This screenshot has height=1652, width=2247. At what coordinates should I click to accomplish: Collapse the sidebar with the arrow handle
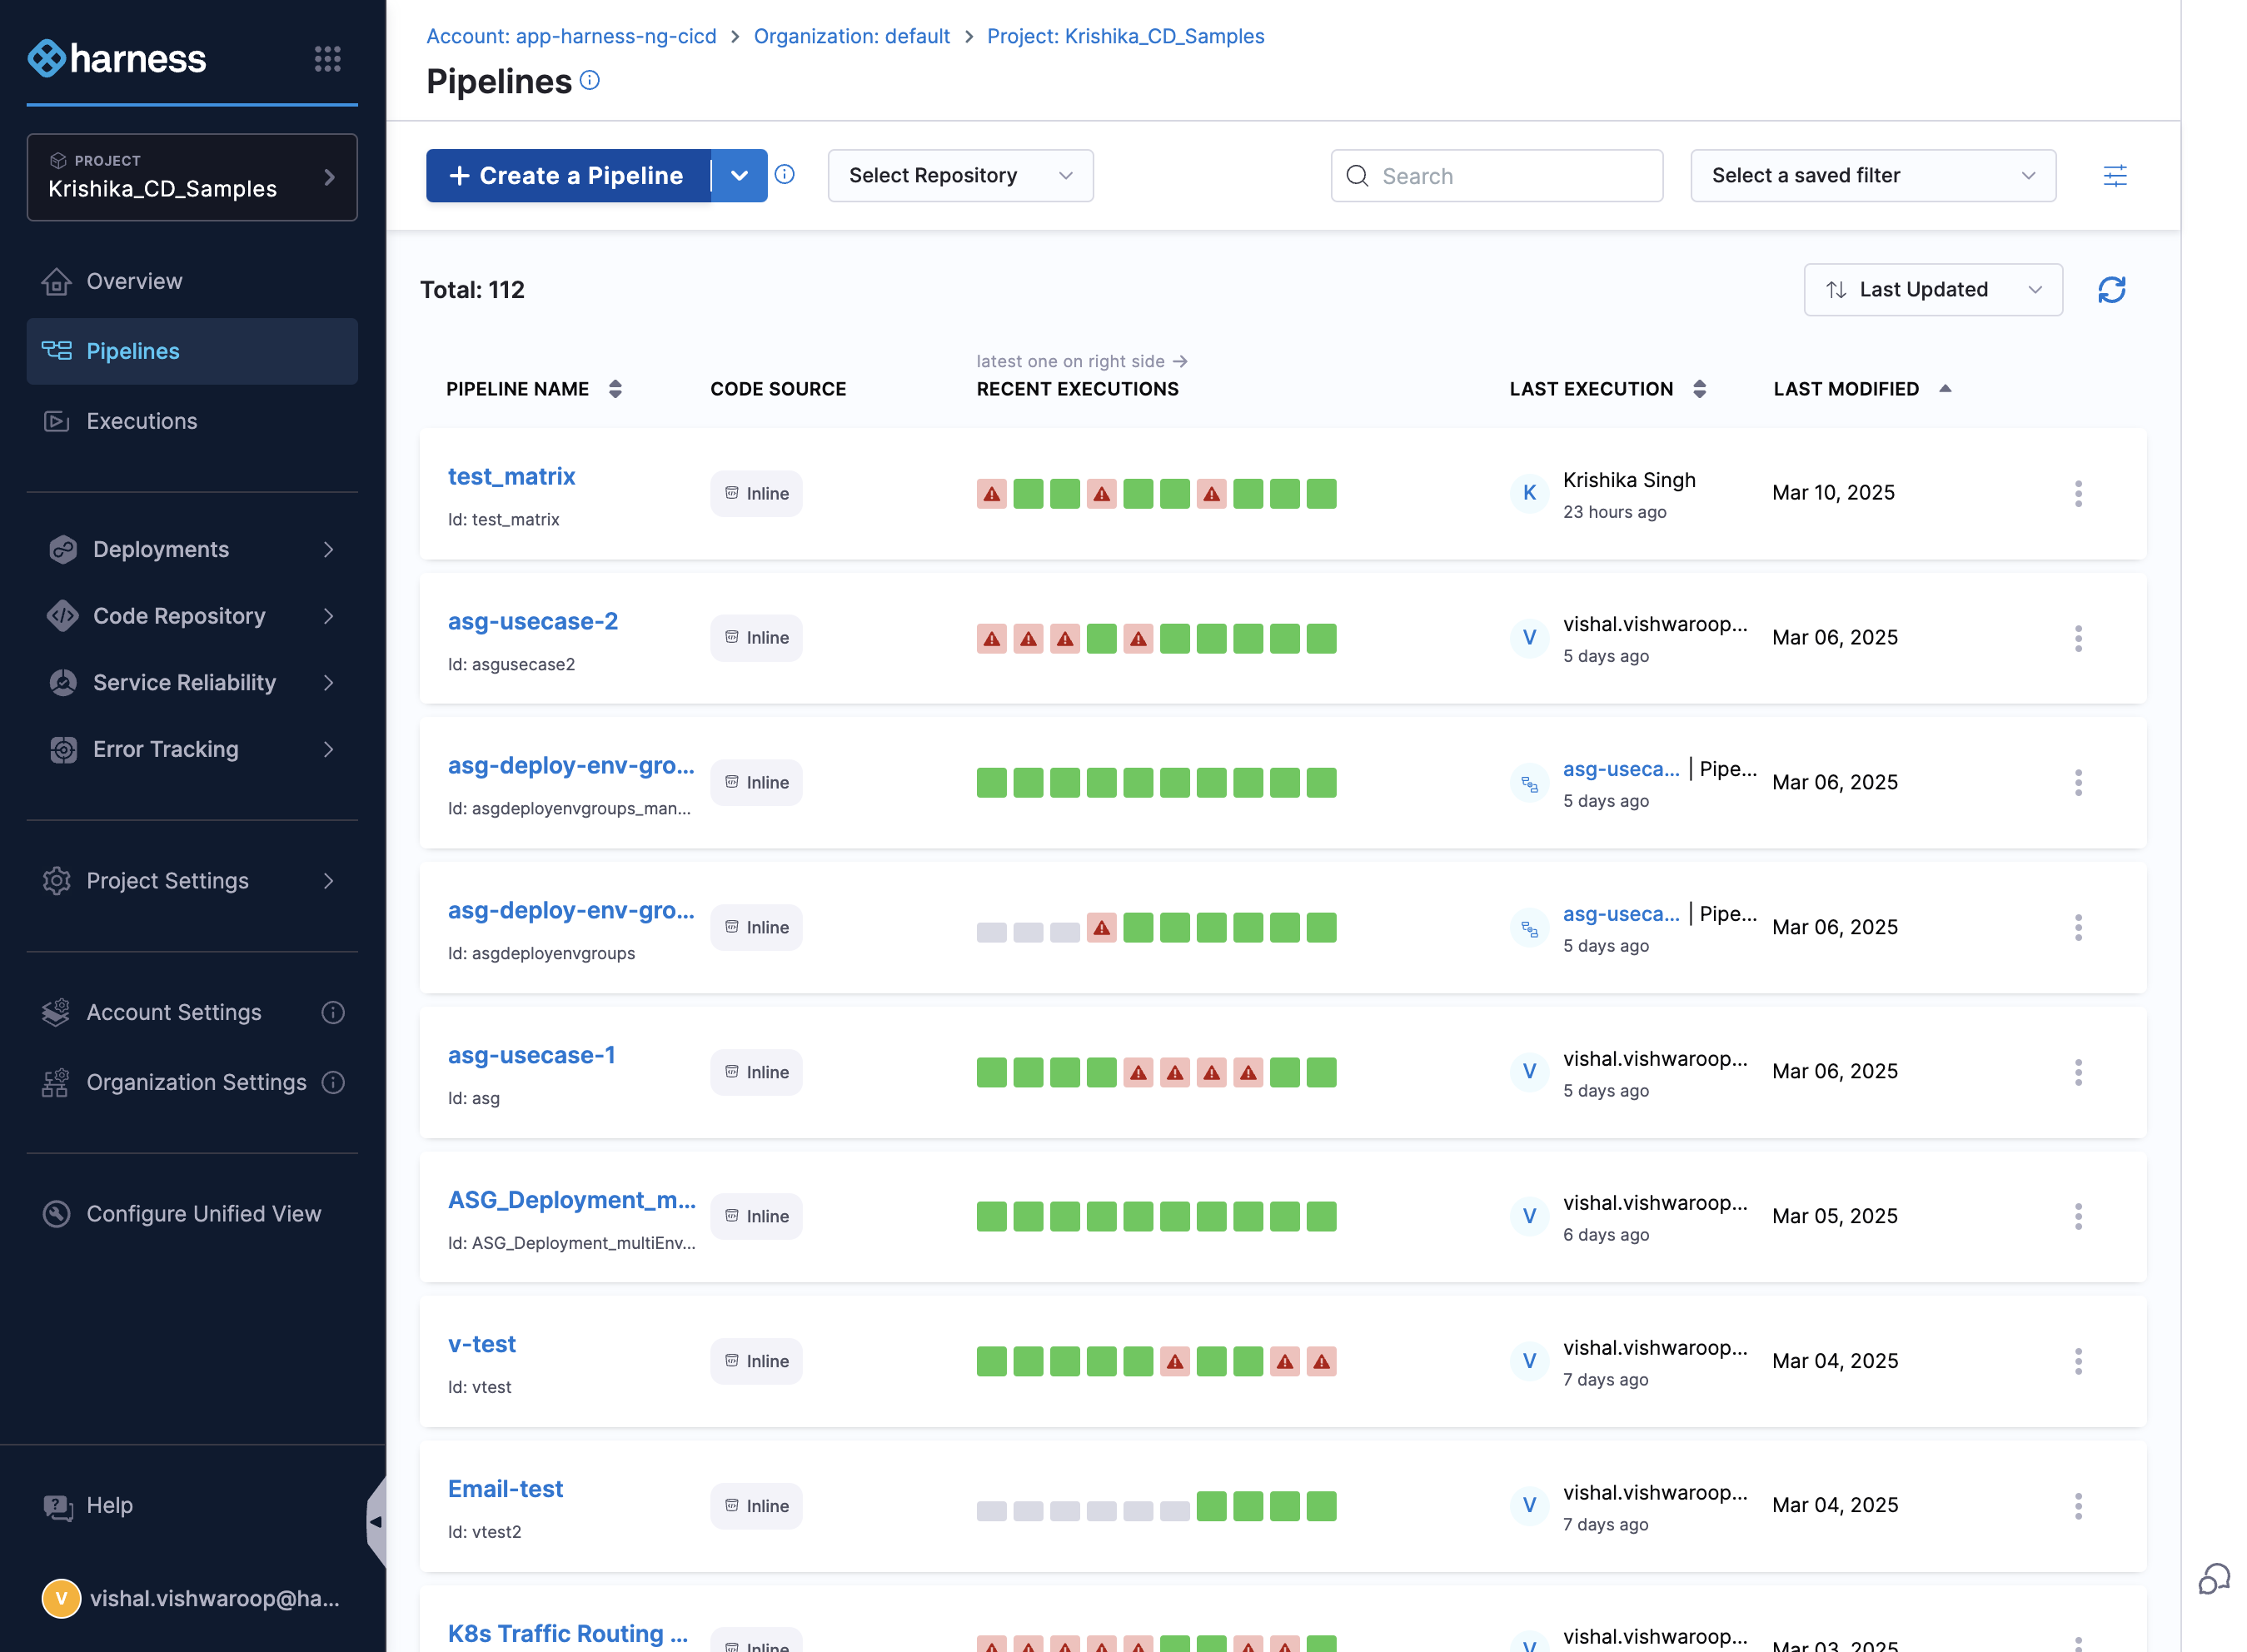[x=376, y=1522]
